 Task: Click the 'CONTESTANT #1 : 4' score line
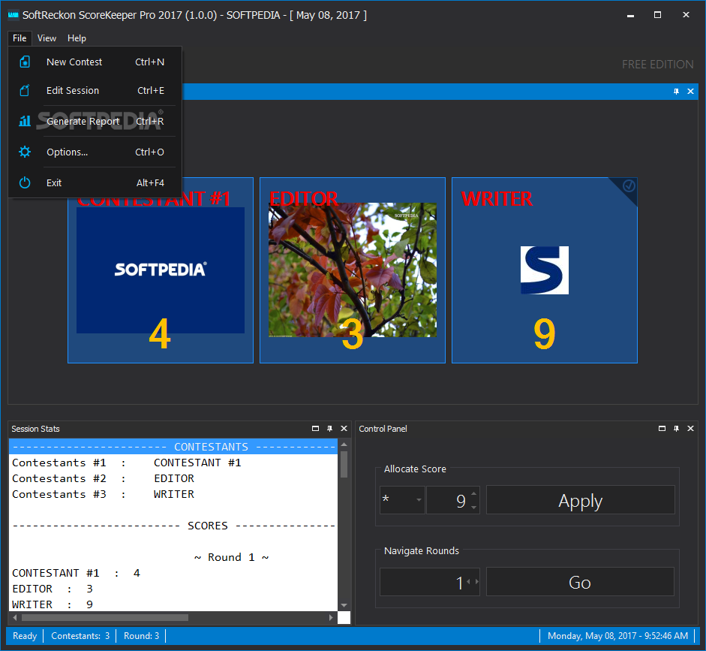[76, 573]
